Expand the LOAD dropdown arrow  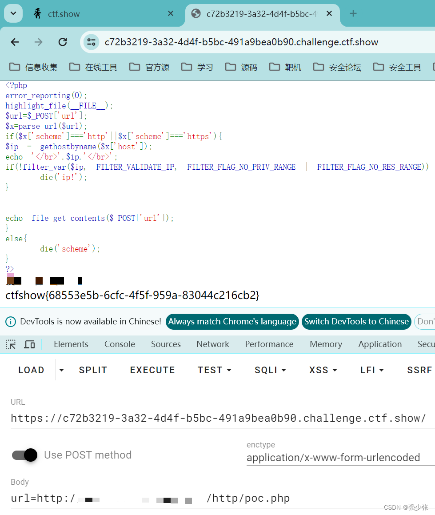point(61,370)
